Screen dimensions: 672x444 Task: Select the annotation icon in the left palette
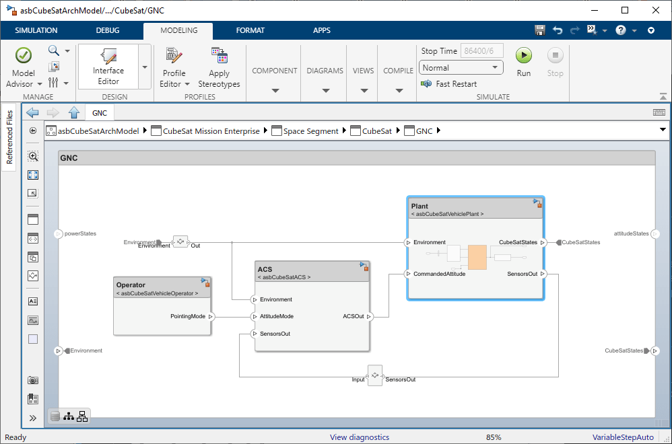pos(32,301)
